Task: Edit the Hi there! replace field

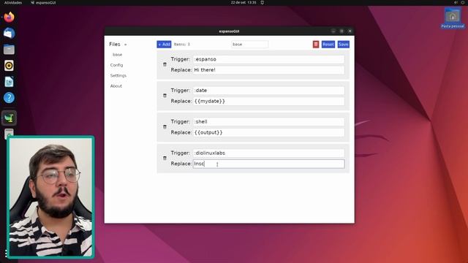Action: point(268,70)
